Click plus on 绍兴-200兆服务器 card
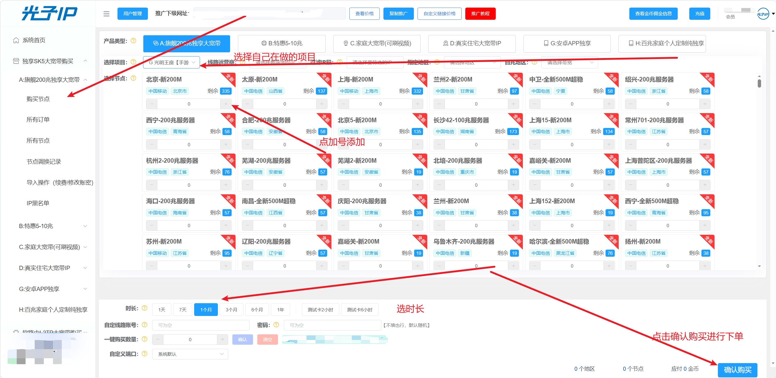Viewport: 776px width, 378px height. click(x=705, y=104)
